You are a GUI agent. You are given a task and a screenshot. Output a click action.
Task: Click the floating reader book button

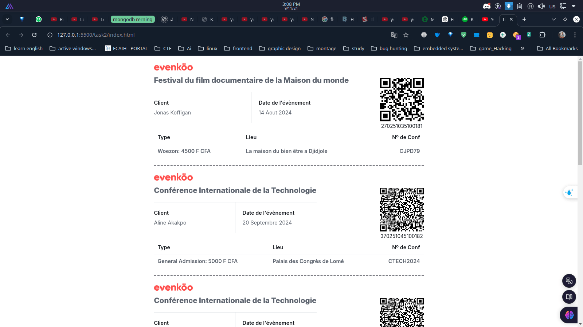(x=569, y=297)
